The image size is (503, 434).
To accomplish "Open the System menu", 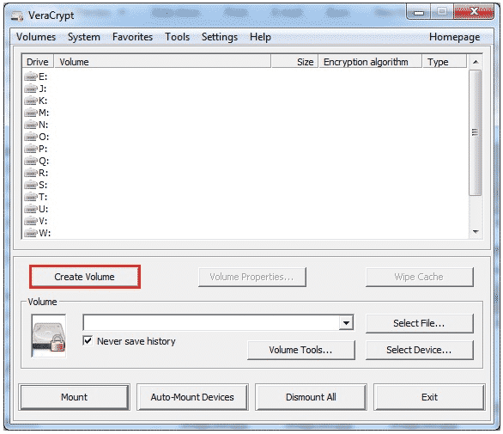I will click(x=84, y=37).
